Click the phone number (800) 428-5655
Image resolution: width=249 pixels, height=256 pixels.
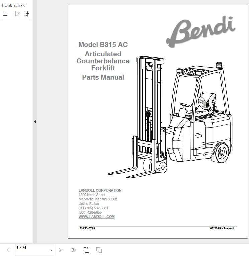click(90, 212)
